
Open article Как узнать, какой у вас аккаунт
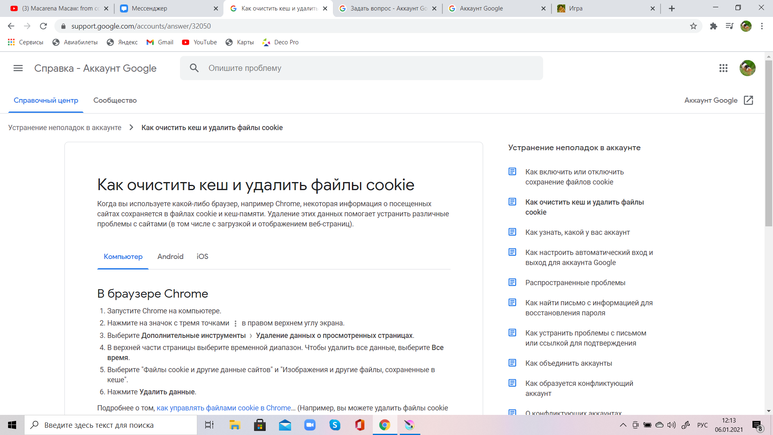577,232
